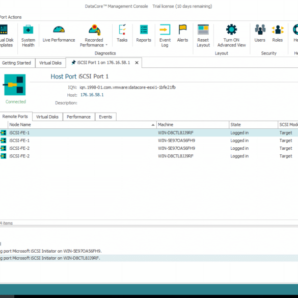Click Target mode in fourth row
This screenshot has height=298, width=298.
pos(286,156)
